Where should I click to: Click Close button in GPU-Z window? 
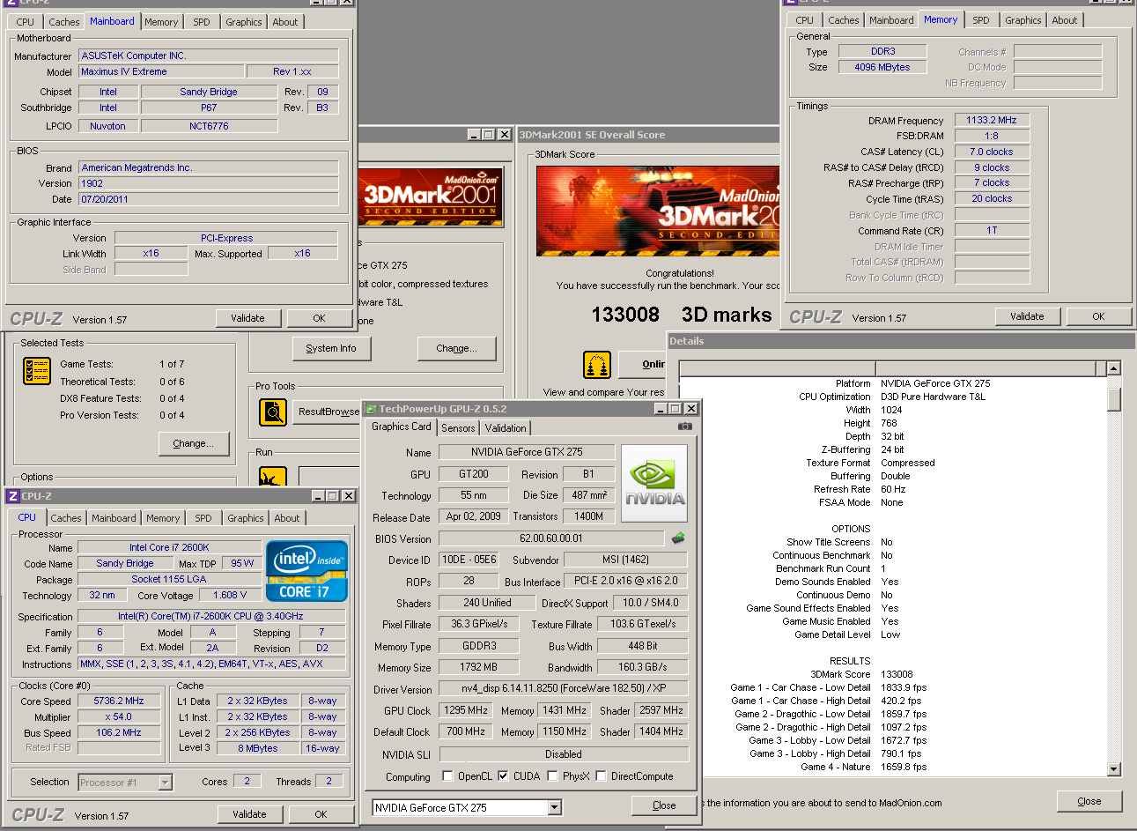tap(664, 805)
